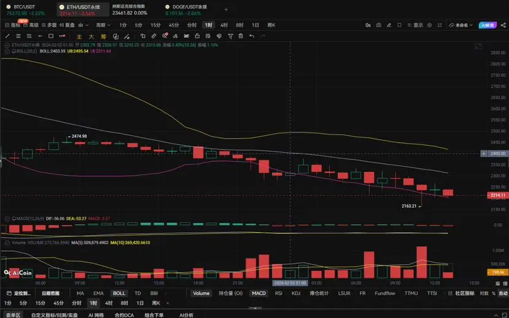Toggle the EMA main indicator
This screenshot has height=318, width=509.
pyautogui.click(x=98, y=293)
